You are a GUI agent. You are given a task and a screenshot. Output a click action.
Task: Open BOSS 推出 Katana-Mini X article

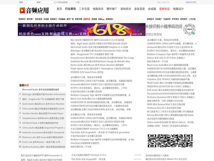[166, 104]
